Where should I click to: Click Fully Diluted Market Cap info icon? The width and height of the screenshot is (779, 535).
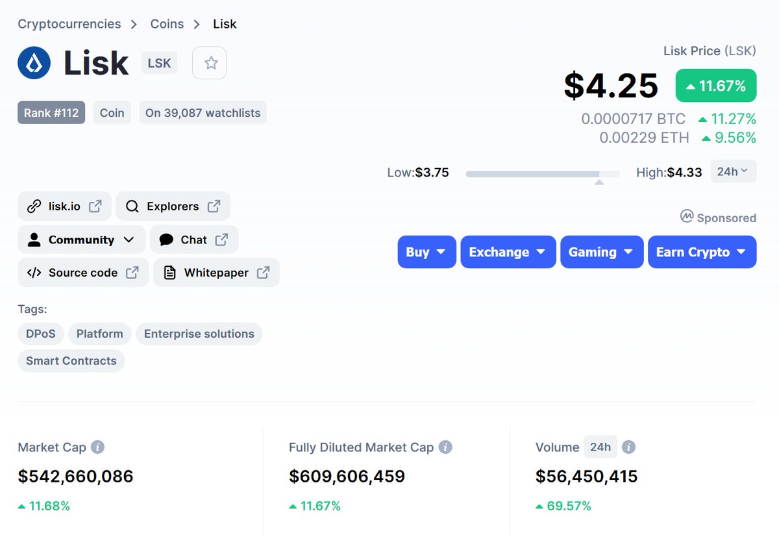(445, 447)
